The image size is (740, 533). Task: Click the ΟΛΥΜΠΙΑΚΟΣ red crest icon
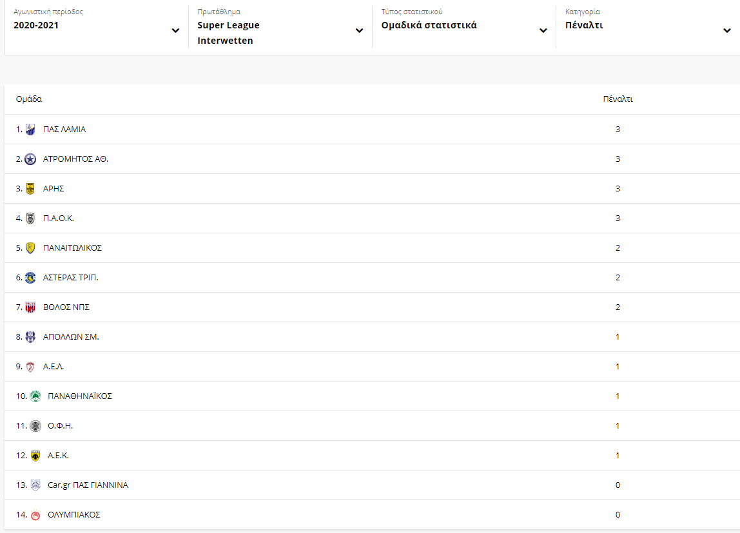(x=35, y=515)
